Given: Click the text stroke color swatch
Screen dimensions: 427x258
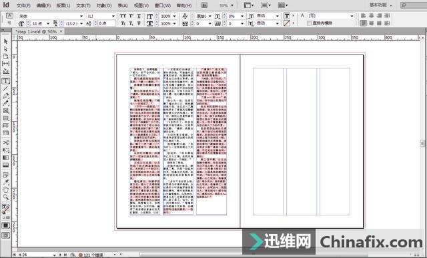Looking at the screenshot, I should (x=287, y=23).
